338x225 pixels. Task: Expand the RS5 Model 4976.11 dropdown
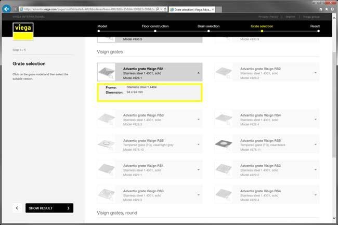tap(315, 144)
